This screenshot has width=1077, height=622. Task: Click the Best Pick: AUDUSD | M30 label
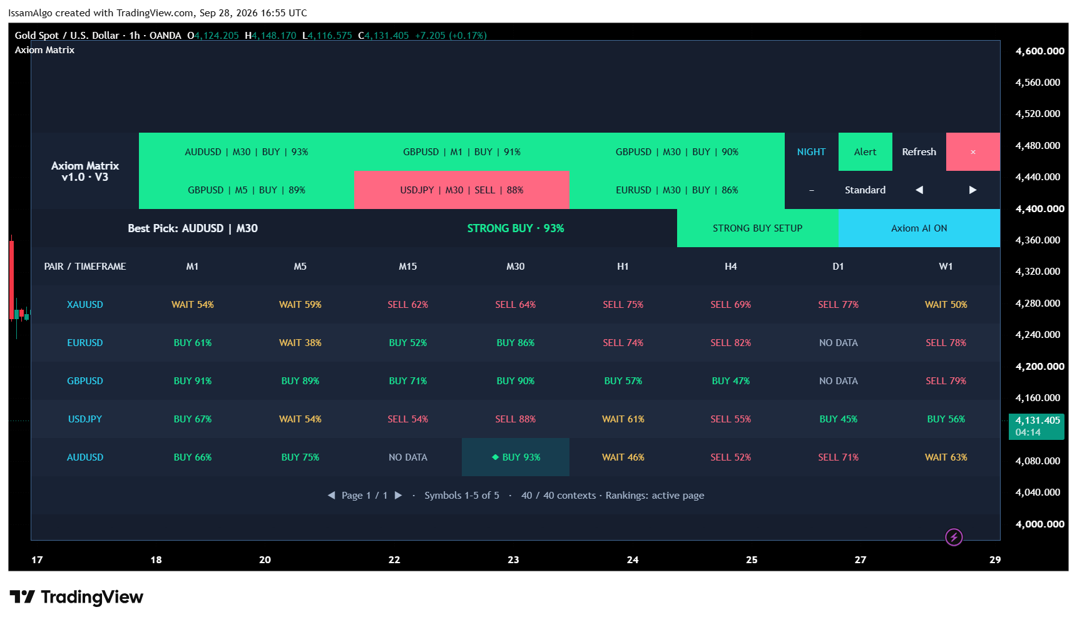tap(193, 228)
